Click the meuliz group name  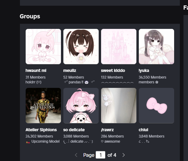[70, 70]
